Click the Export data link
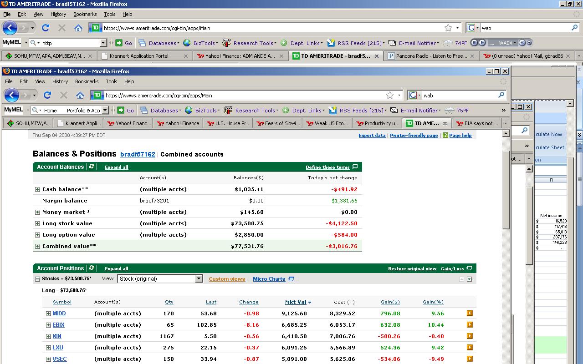The width and height of the screenshot is (583, 364). pos(372,135)
